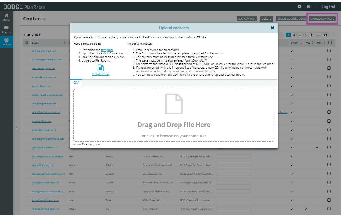Select the checkbox in alegin@sportsimports.com row
Viewport: 341px width, 215px height.
pos(329,209)
